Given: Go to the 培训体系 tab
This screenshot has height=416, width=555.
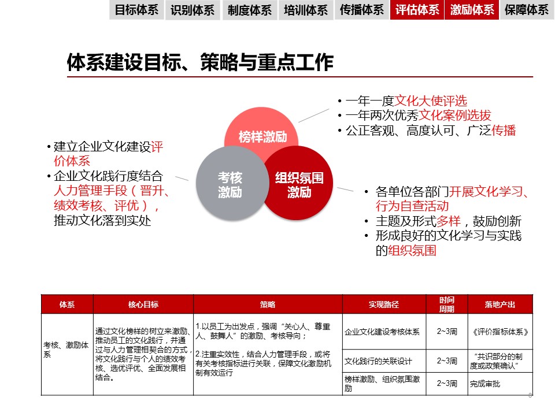Looking at the screenshot, I should coord(305,10).
